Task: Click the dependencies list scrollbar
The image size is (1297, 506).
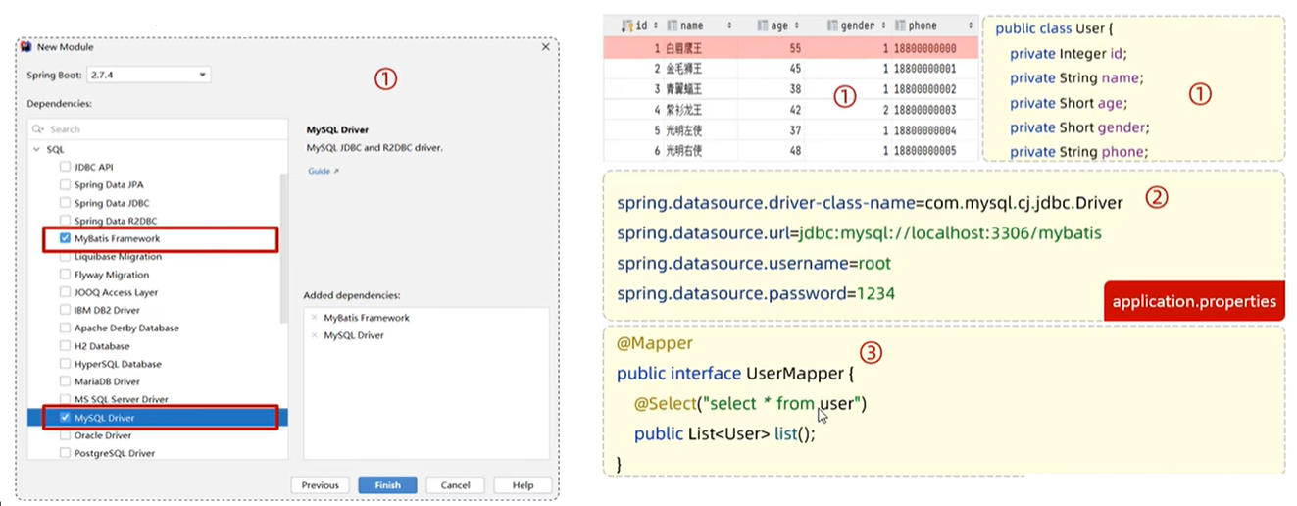Action: pyautogui.click(x=284, y=249)
